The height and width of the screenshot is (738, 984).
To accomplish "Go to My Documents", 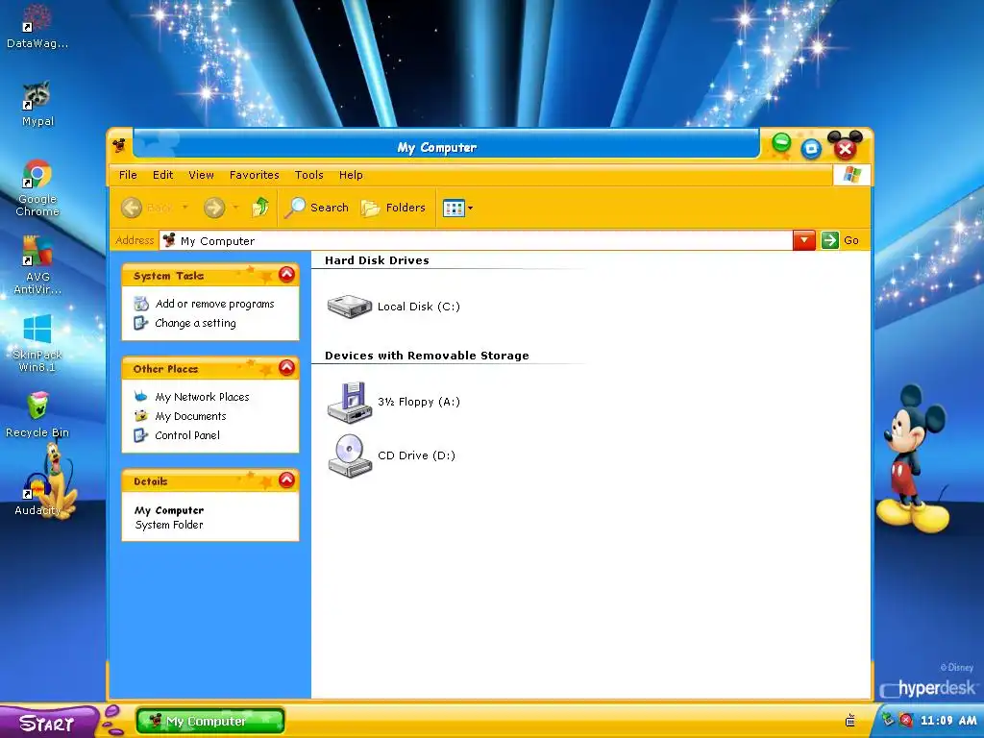I will click(x=190, y=416).
